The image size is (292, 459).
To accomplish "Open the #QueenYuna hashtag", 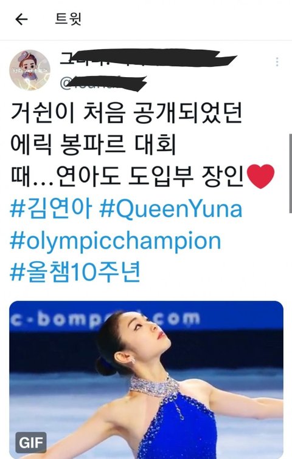I will [x=171, y=209].
